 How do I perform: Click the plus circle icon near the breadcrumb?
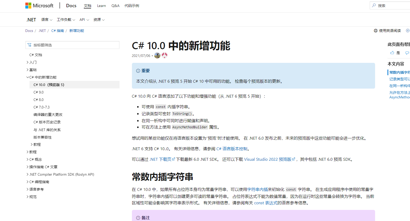408,31
